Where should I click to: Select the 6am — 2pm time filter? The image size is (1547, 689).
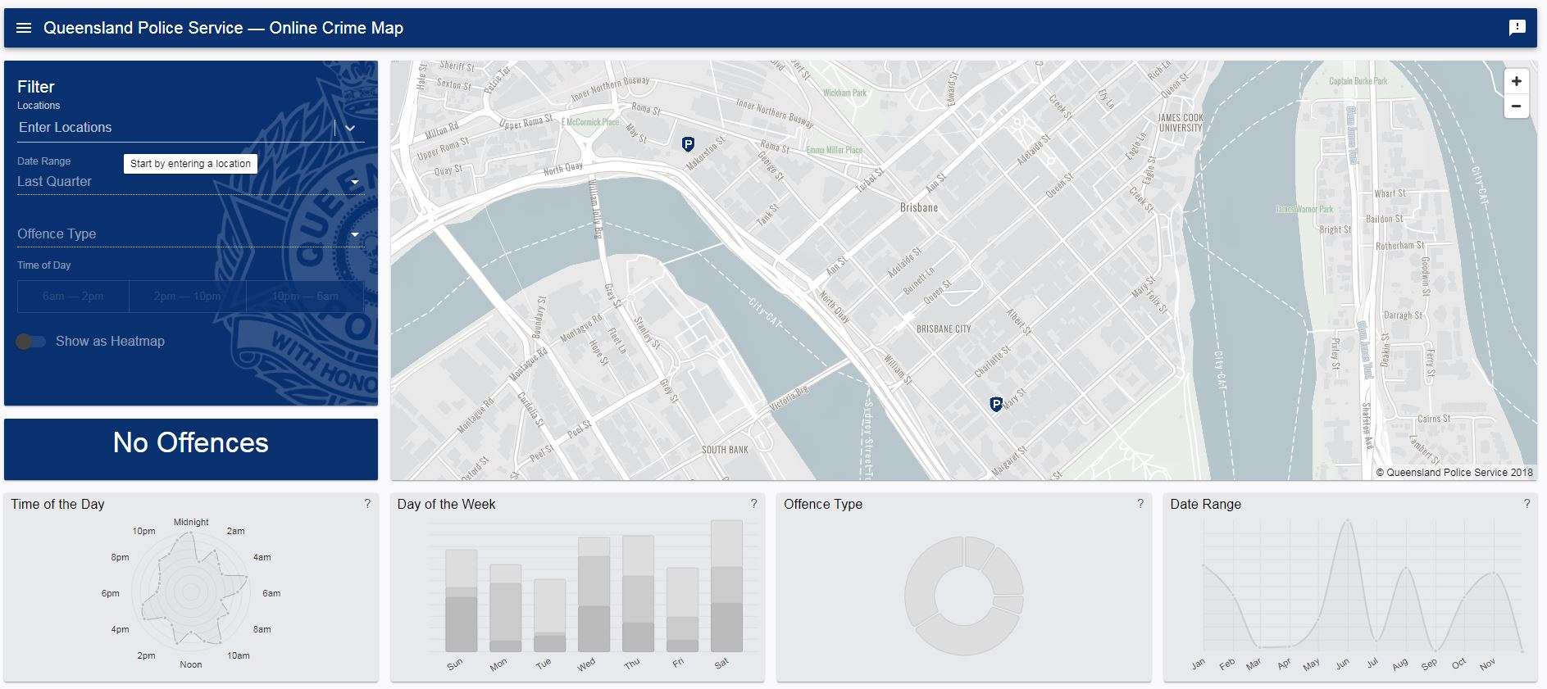[x=73, y=296]
